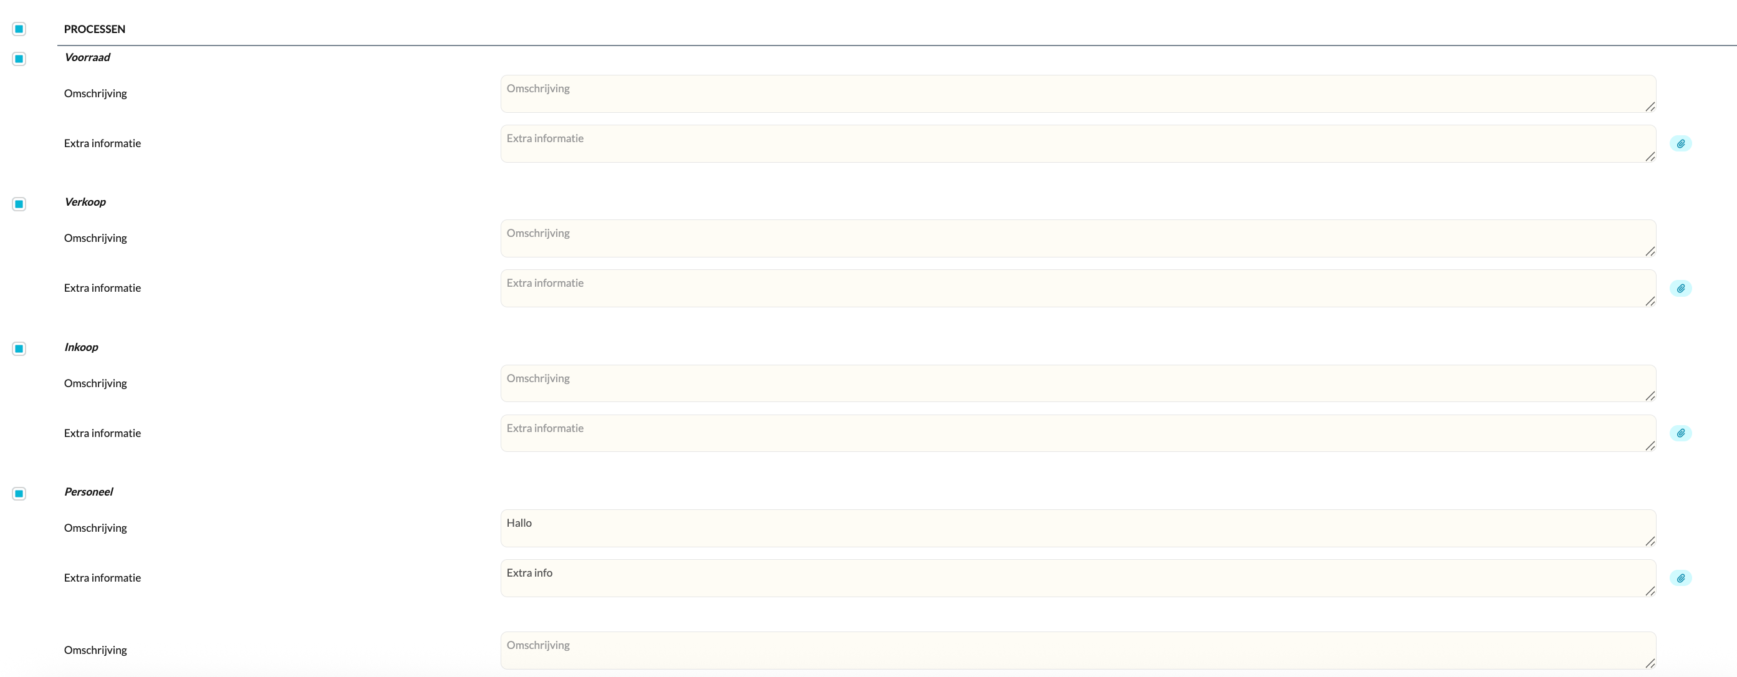This screenshot has width=1737, height=677.
Task: Click the Verkoop Omschrijving text field
Action: point(1077,239)
